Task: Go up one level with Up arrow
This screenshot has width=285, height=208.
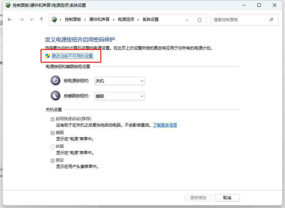Action: pyautogui.click(x=42, y=20)
